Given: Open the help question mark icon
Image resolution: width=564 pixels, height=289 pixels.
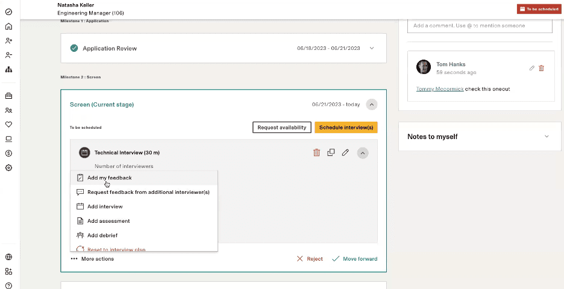Looking at the screenshot, I should pos(8,285).
